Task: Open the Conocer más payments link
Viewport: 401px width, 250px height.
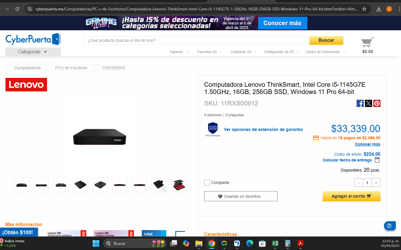Action: point(368,144)
